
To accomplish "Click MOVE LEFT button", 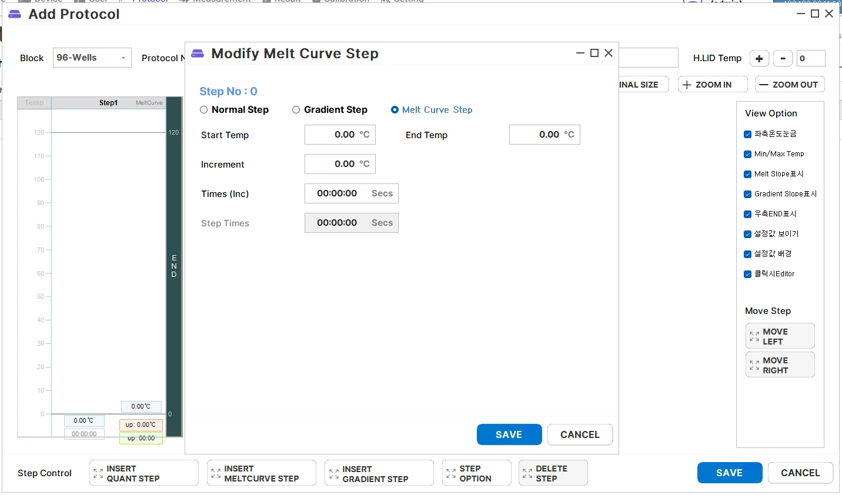I will coord(780,336).
